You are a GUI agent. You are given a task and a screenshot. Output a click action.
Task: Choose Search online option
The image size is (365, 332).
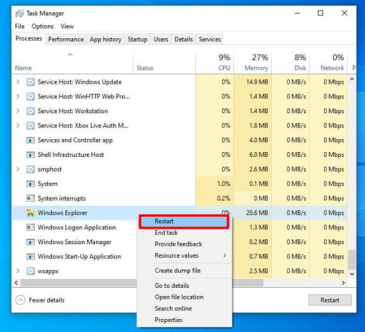coord(184,308)
